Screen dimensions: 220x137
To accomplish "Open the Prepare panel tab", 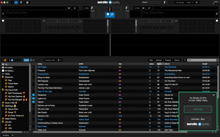I will tap(168, 60).
